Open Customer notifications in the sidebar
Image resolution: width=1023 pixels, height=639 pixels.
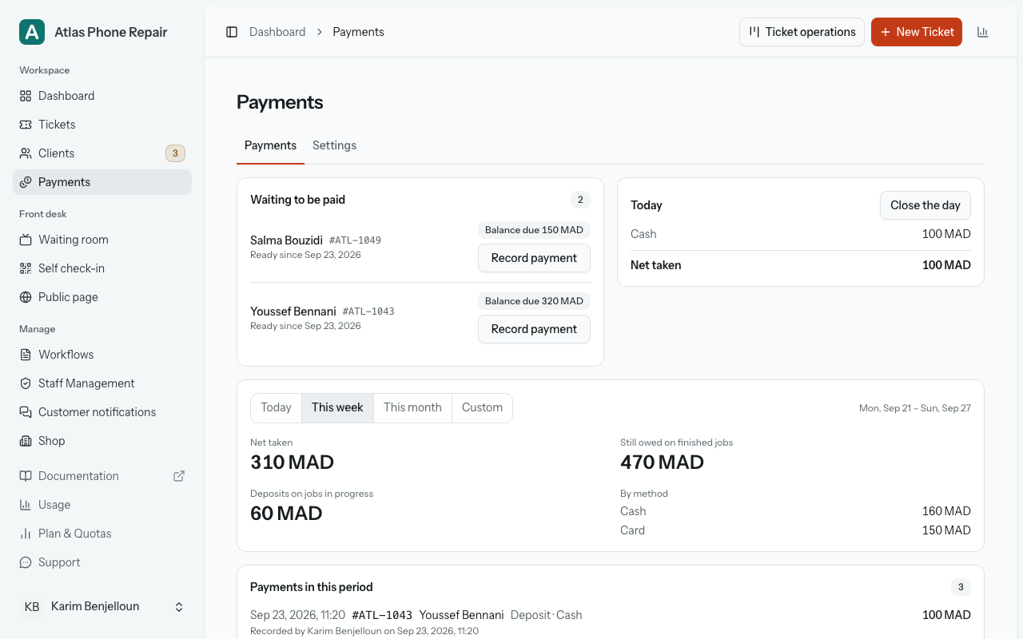[102, 412]
